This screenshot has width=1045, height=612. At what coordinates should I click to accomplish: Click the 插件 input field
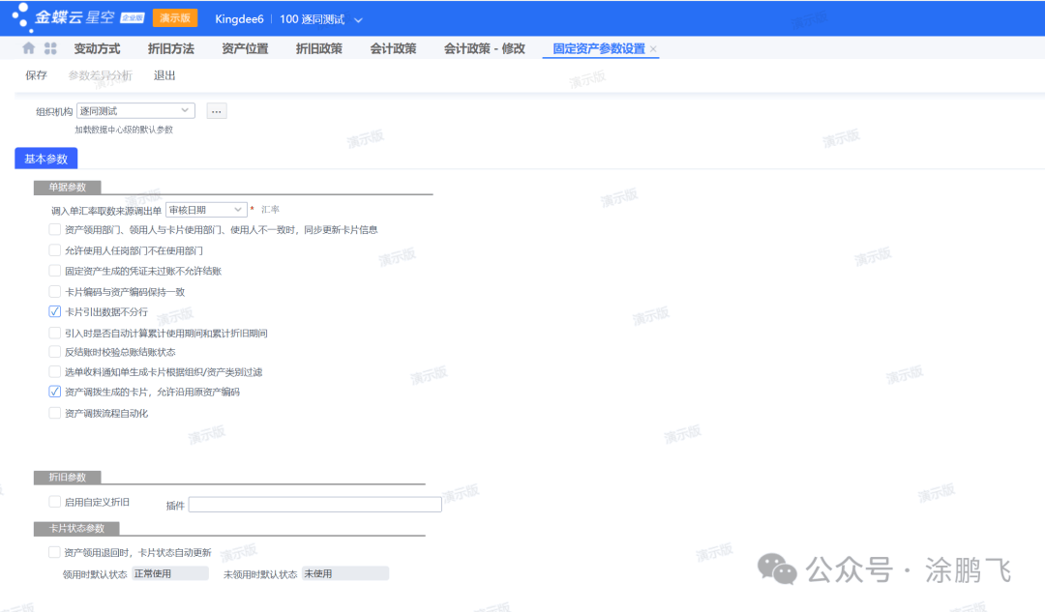pos(314,505)
